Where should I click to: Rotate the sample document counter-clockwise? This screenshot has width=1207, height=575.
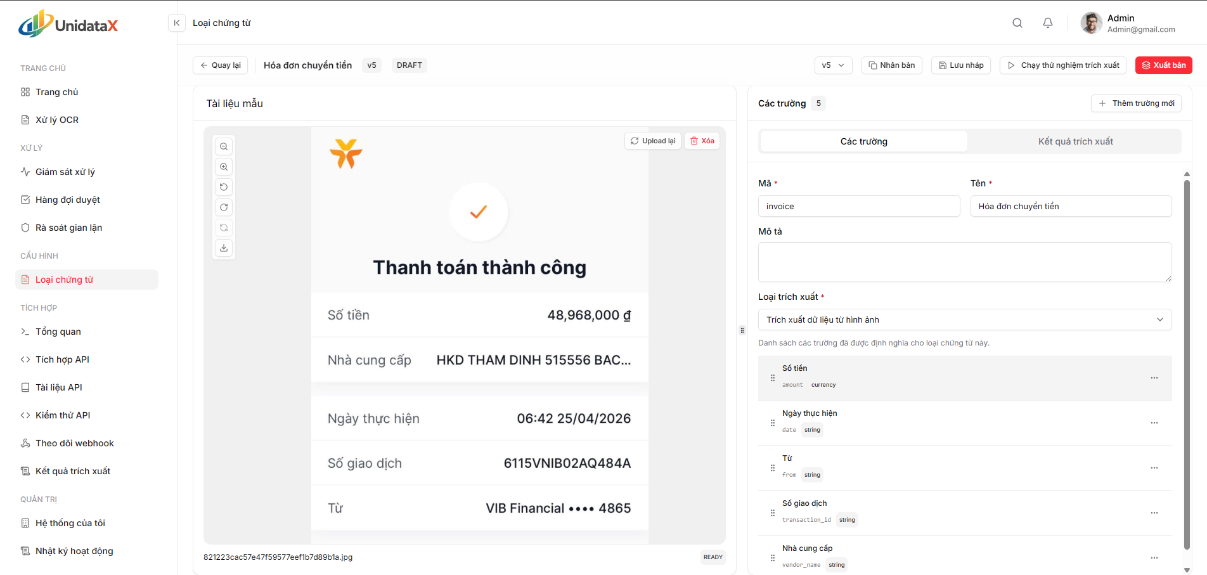click(224, 187)
